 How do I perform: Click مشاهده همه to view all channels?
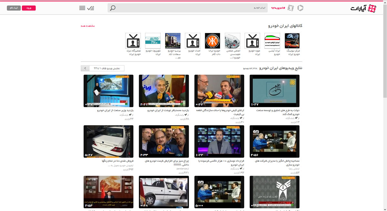click(x=88, y=26)
